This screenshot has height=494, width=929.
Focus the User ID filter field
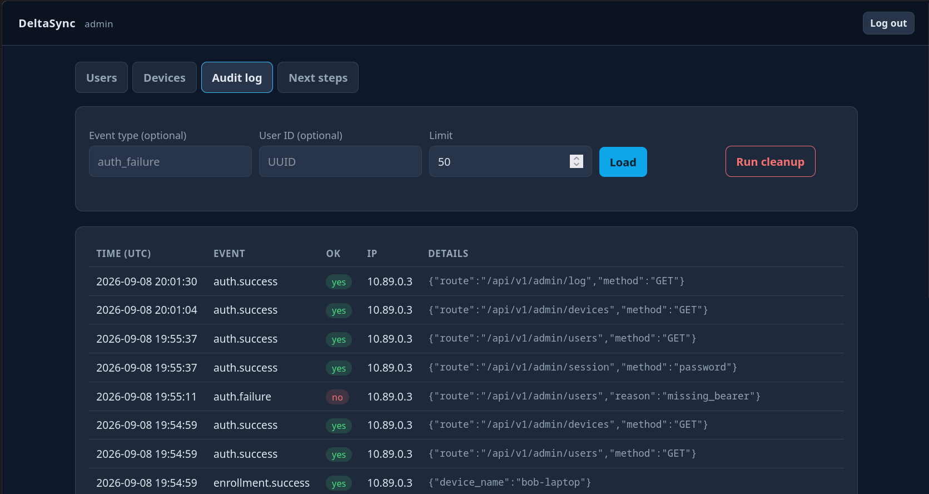(x=340, y=161)
